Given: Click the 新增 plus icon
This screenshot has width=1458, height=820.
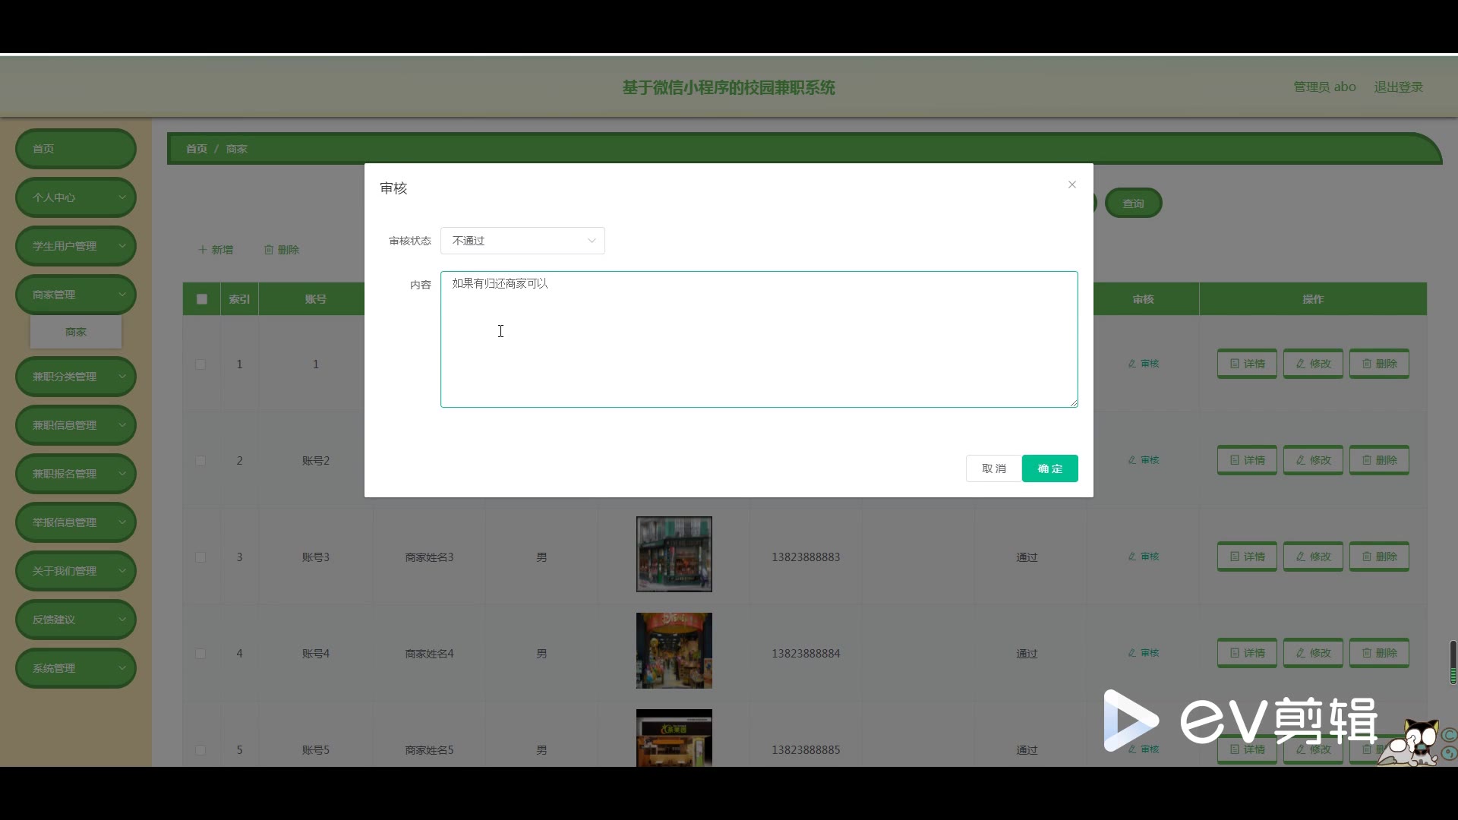Looking at the screenshot, I should point(203,250).
